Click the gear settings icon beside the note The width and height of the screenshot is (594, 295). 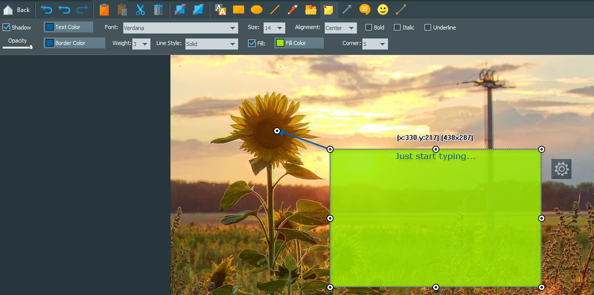(561, 169)
